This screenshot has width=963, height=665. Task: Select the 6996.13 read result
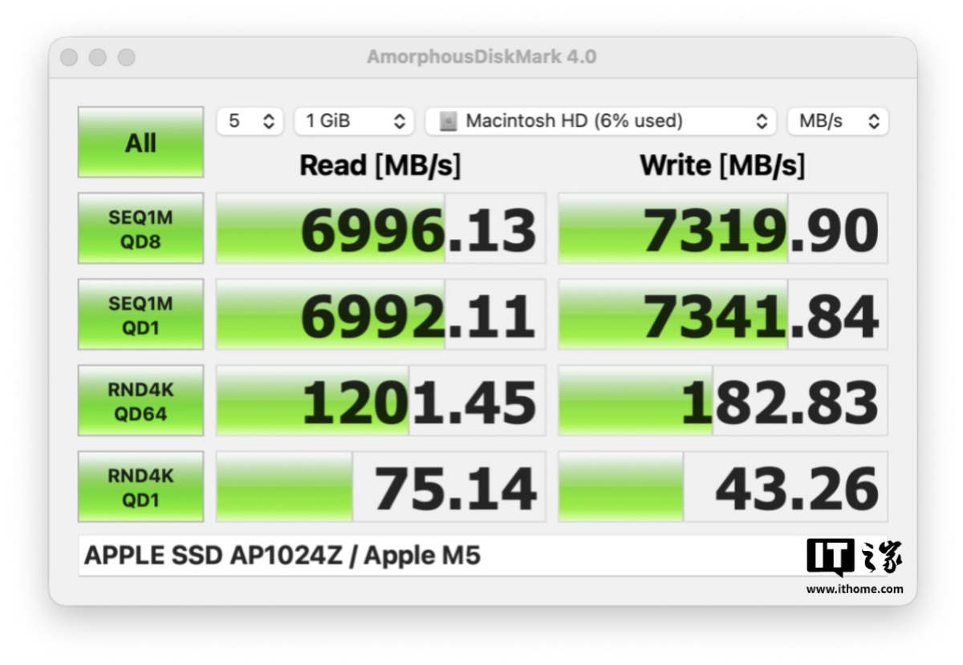[381, 229]
